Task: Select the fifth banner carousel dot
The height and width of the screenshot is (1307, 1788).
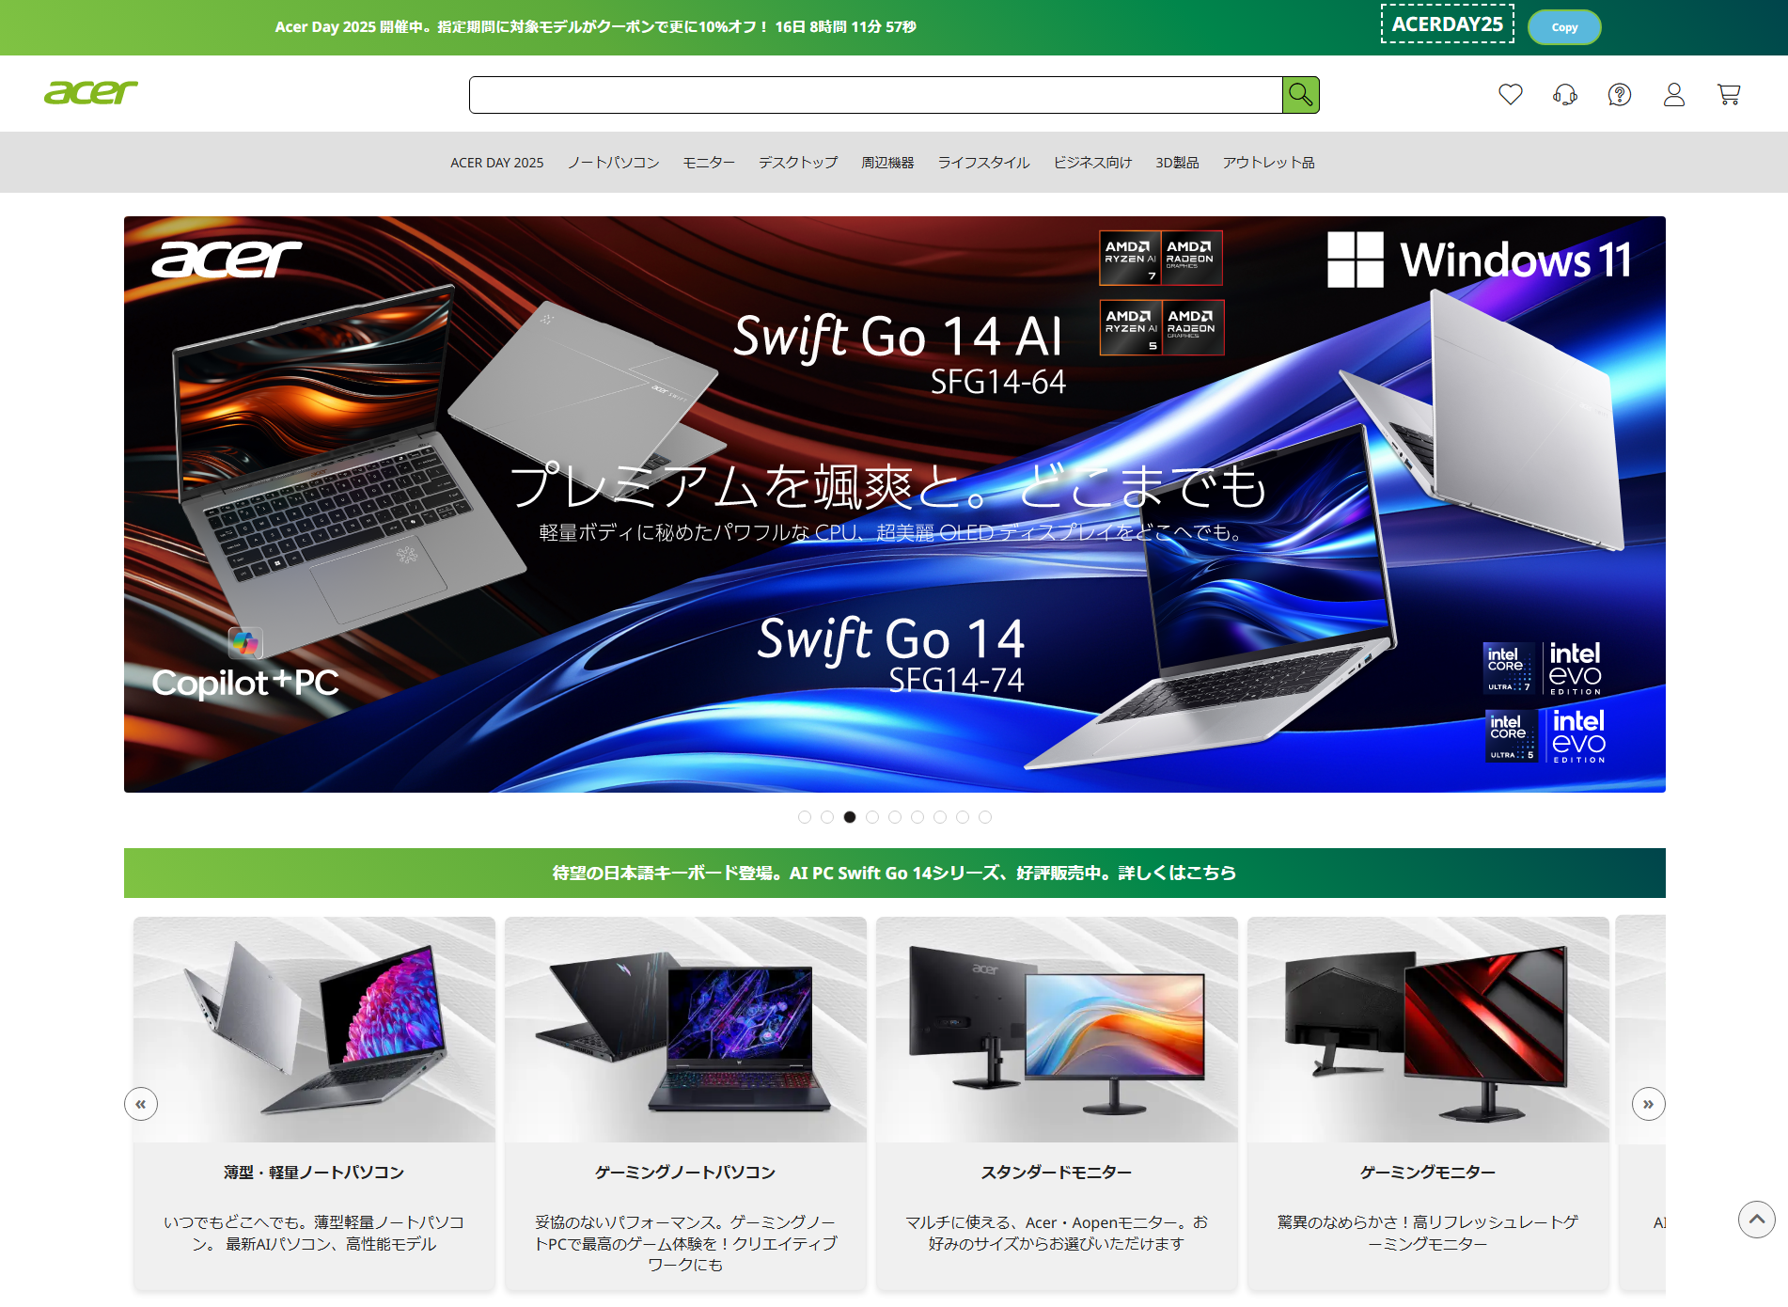Action: coord(895,817)
